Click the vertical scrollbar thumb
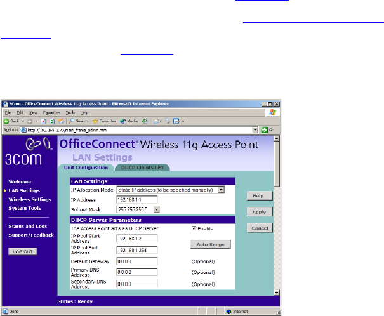The width and height of the screenshot is (384, 316). click(277, 164)
